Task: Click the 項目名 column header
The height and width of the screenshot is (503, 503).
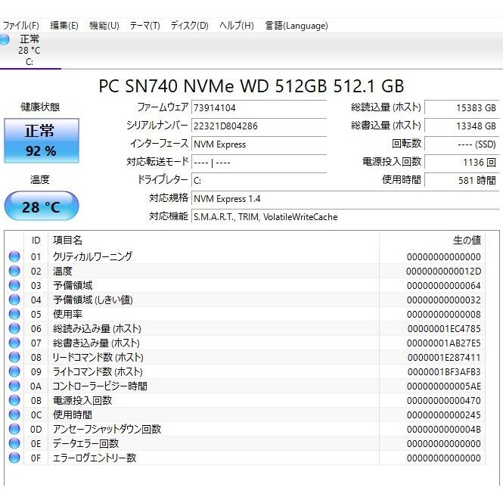Action: pyautogui.click(x=213, y=241)
